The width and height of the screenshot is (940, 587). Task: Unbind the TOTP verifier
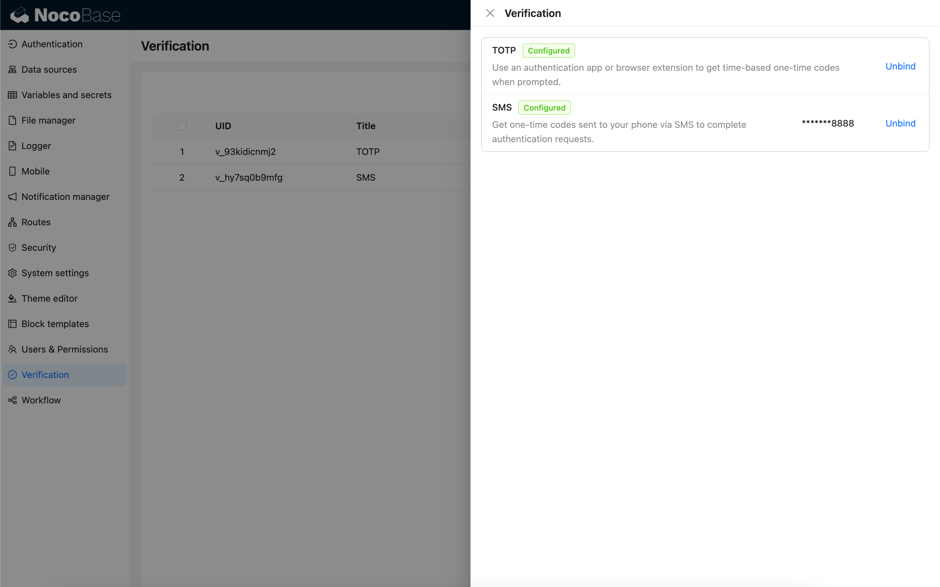coord(900,67)
